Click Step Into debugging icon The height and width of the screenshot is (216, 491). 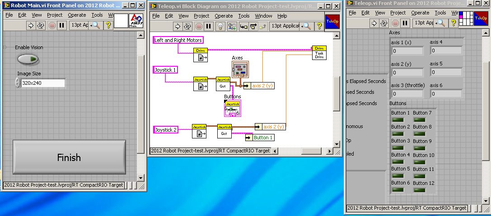243,26
